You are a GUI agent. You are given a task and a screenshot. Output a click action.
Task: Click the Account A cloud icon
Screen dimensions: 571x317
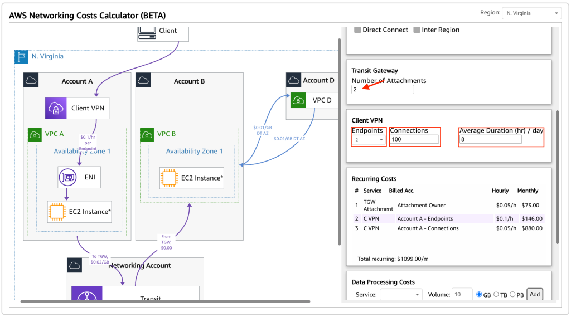click(31, 80)
